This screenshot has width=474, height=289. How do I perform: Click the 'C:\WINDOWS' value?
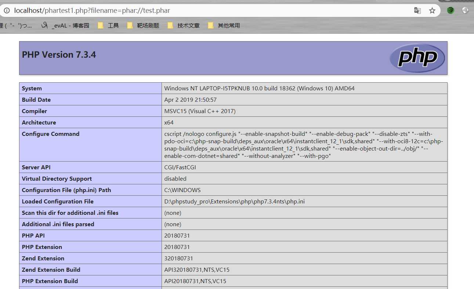tap(182, 190)
